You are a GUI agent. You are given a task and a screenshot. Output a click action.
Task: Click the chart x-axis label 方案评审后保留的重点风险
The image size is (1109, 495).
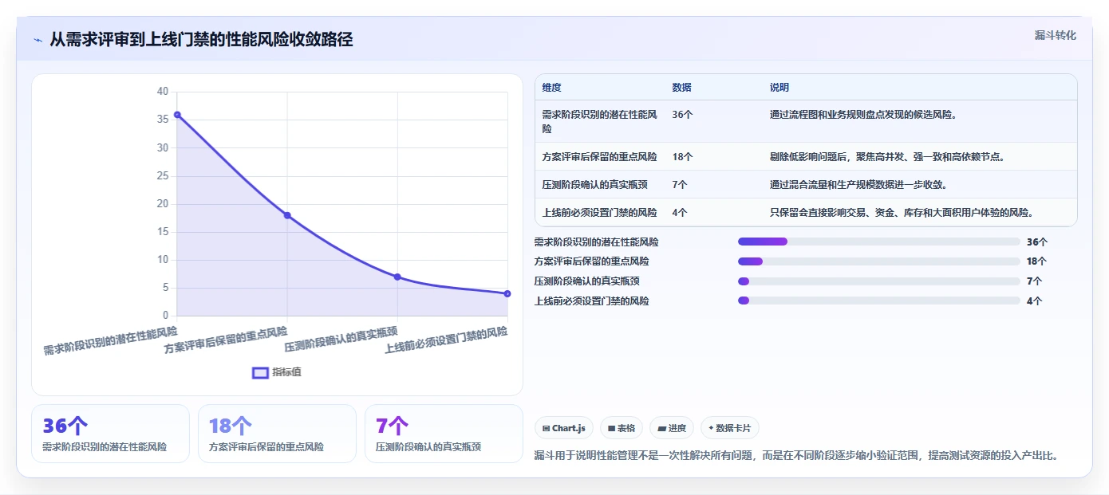pos(226,340)
